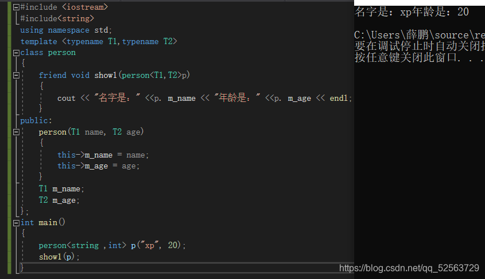Click the '#include<string>' line
The image size is (485, 279).
pos(57,18)
